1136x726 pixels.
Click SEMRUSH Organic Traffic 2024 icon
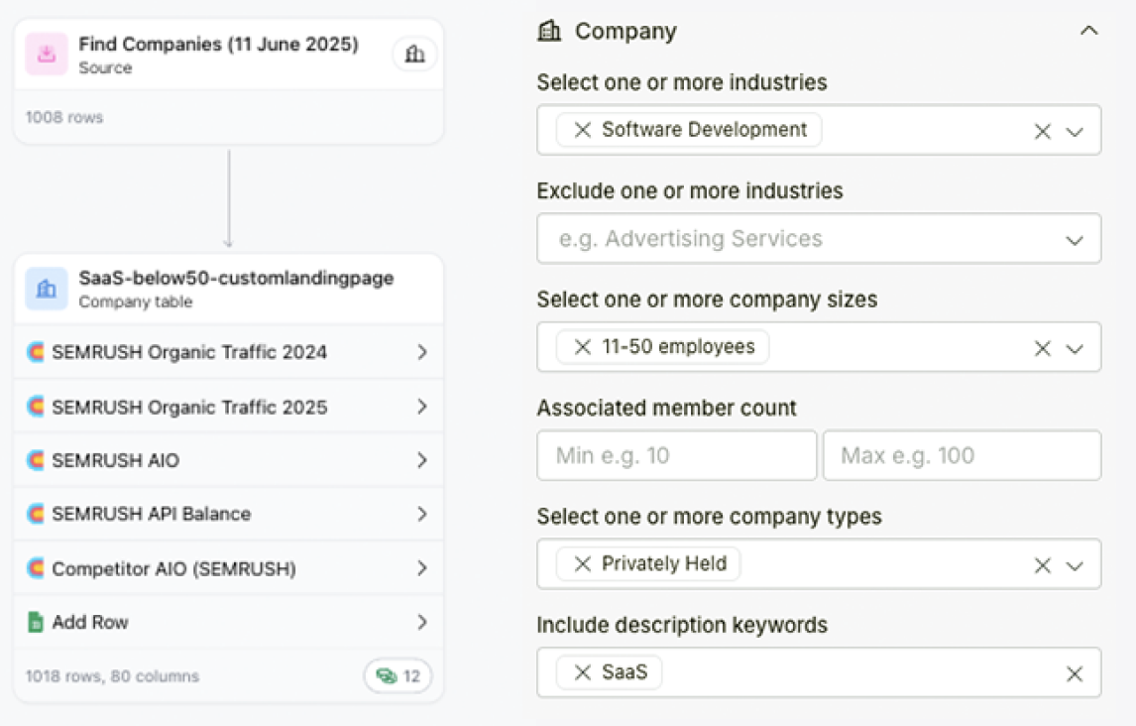pyautogui.click(x=35, y=352)
